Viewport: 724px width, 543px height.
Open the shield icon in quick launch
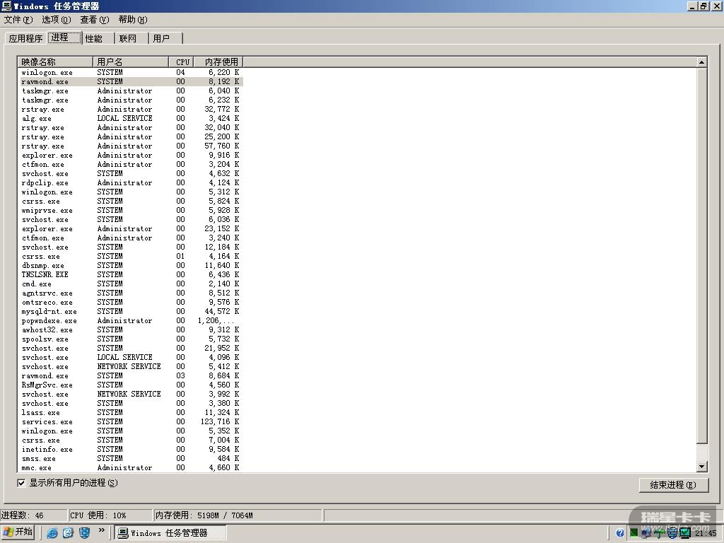coord(84,533)
